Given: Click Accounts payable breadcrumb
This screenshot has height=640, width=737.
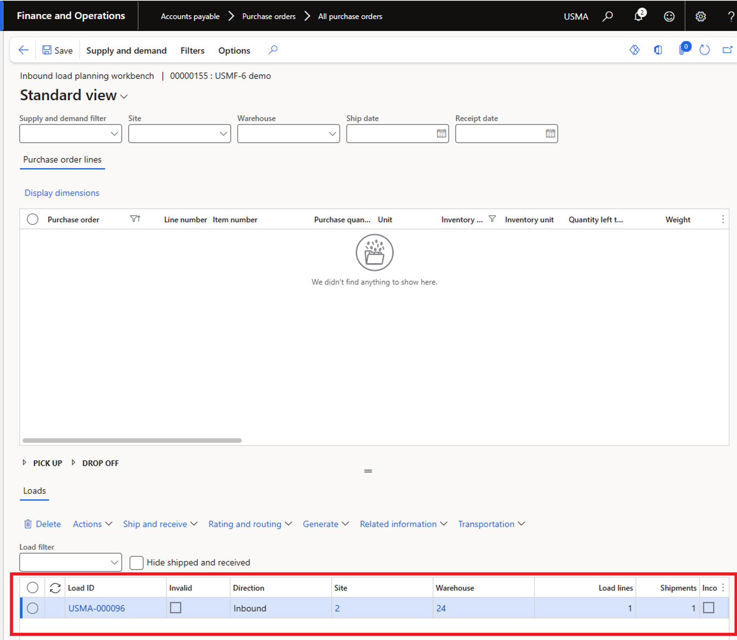Looking at the screenshot, I should [190, 16].
